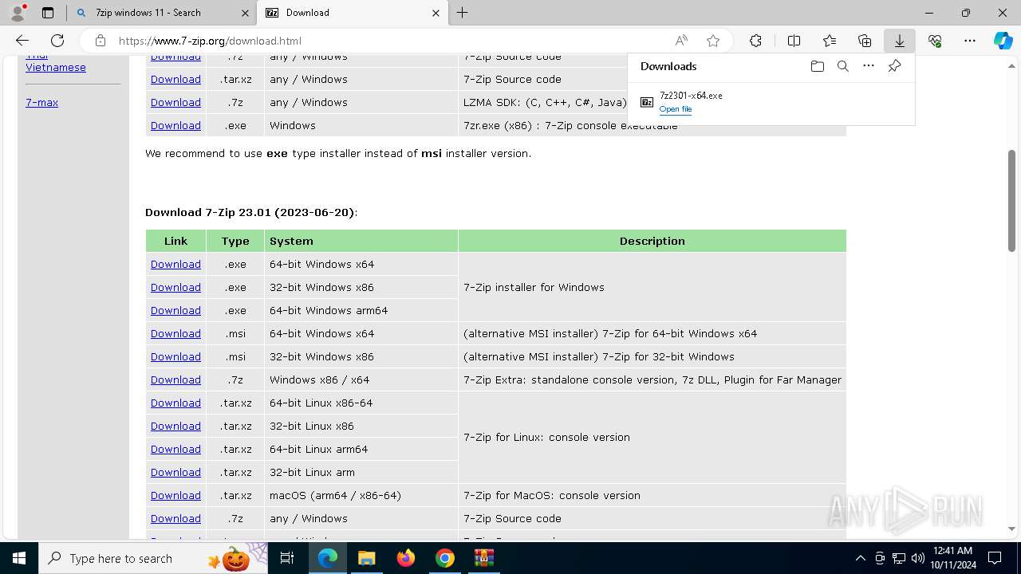
Task: Launch Google Chrome from taskbar
Action: 445,558
